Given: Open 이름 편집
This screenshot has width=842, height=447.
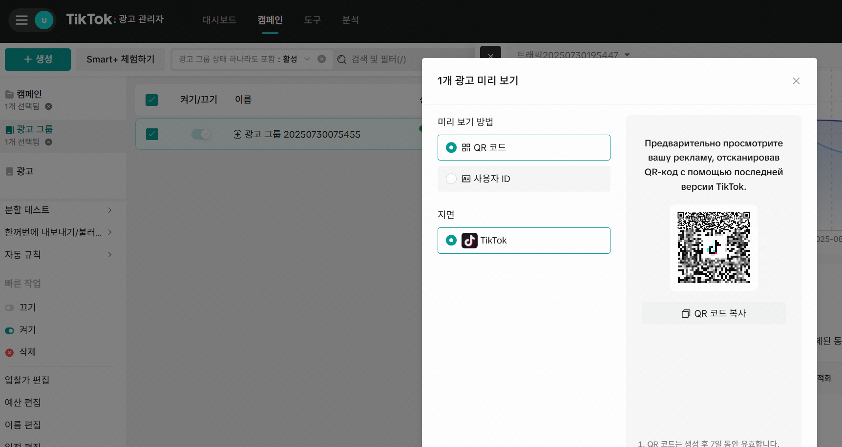Looking at the screenshot, I should (x=23, y=425).
